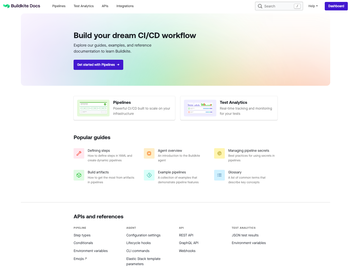Viewport: 350px width, 272px height.
Task: Open Pipeline Environment variables reference
Action: 91,251
